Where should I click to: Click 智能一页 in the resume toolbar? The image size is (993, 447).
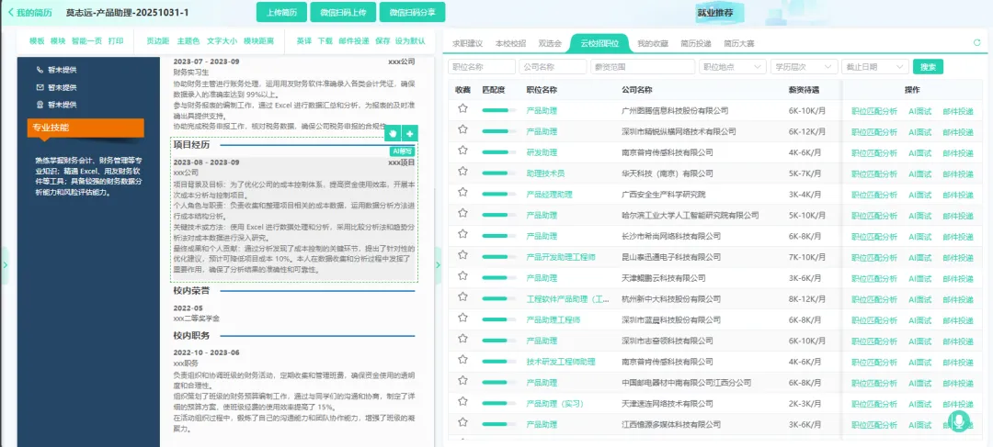coord(86,40)
